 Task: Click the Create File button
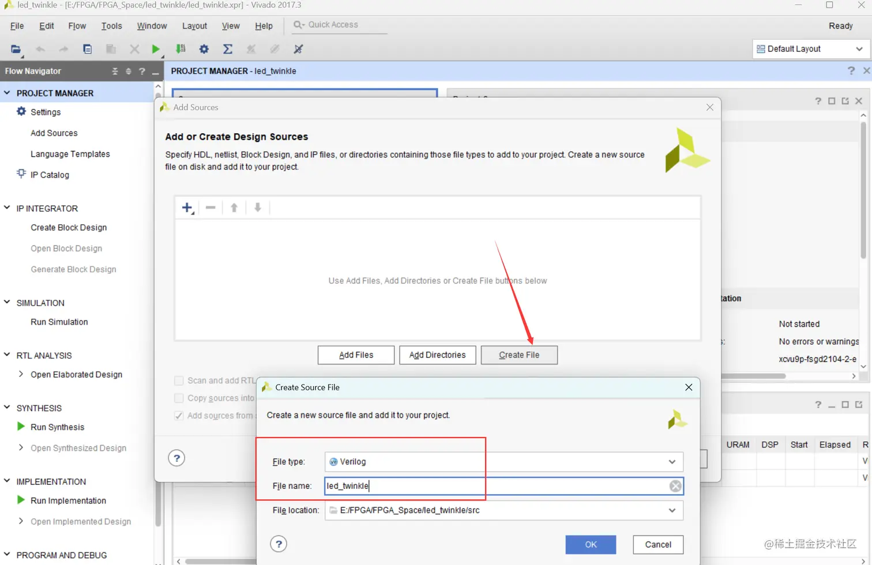point(519,355)
